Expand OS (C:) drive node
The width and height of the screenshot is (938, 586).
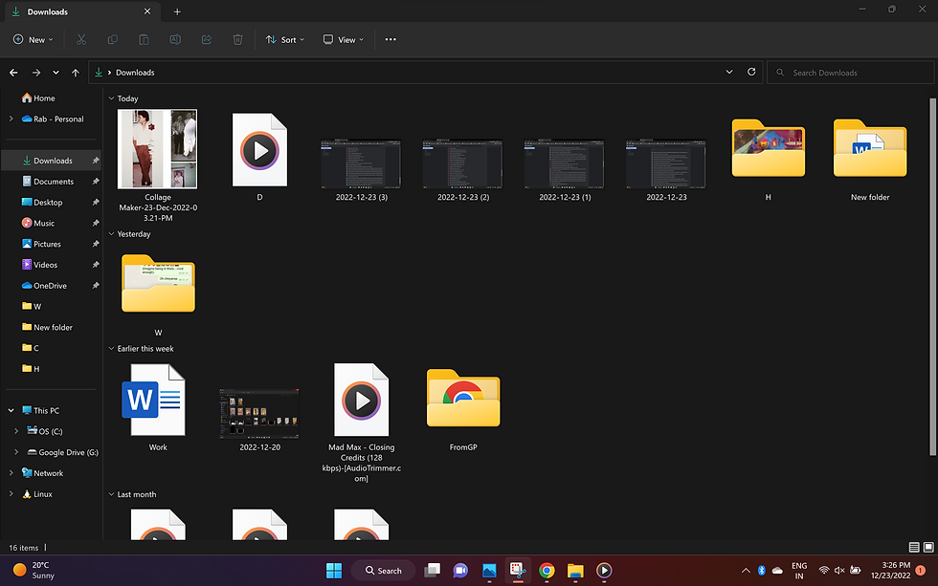16,431
